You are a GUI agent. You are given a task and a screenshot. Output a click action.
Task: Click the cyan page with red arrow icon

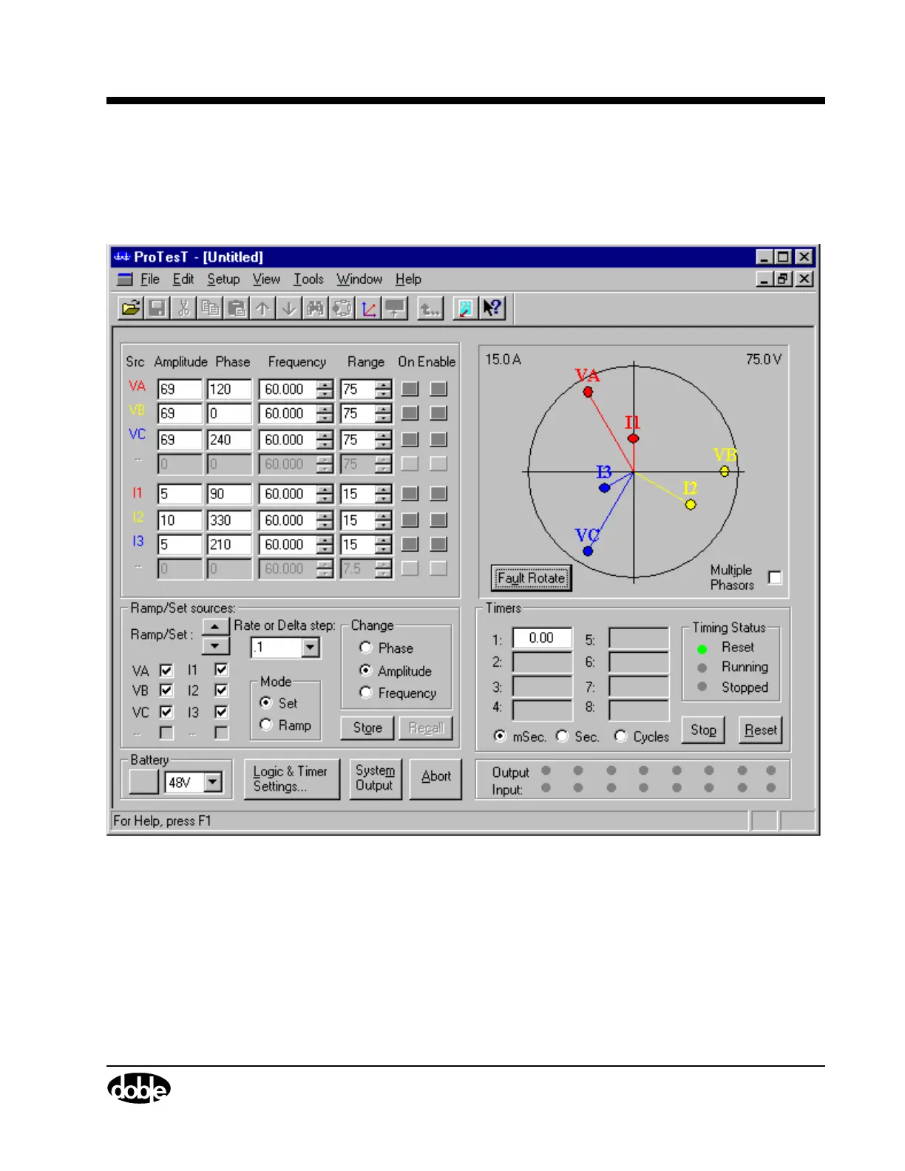coord(465,308)
